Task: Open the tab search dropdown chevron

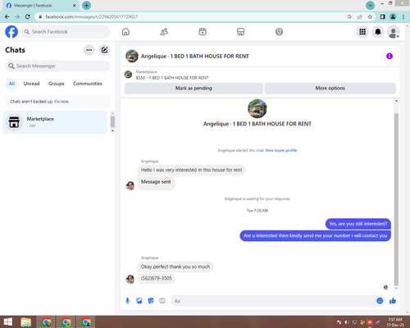Action: click(370, 5)
